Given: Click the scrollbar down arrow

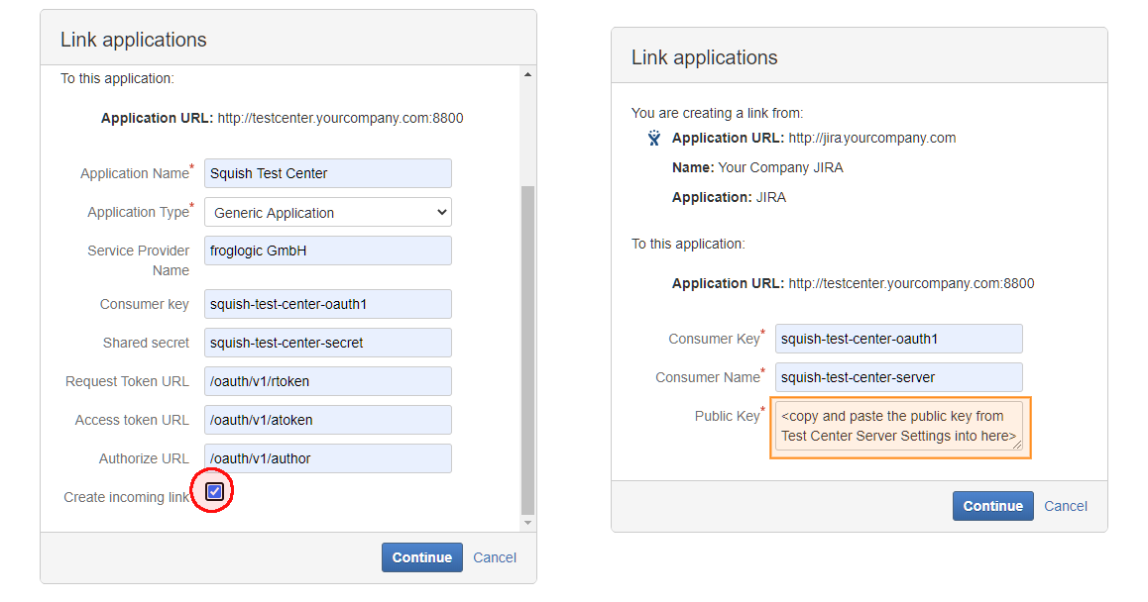Looking at the screenshot, I should click(x=527, y=523).
